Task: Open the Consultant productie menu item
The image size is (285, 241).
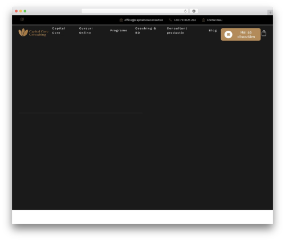Action: point(177,31)
